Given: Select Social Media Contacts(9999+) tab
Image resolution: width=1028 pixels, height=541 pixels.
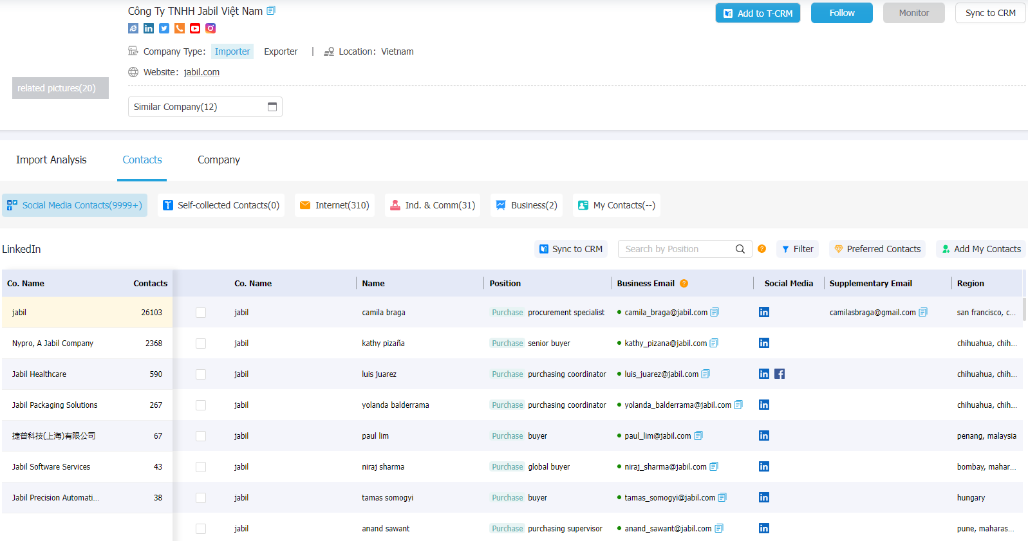Looking at the screenshot, I should tap(75, 205).
